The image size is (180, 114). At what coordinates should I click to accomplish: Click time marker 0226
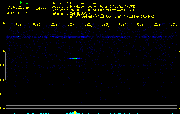pos(105,25)
